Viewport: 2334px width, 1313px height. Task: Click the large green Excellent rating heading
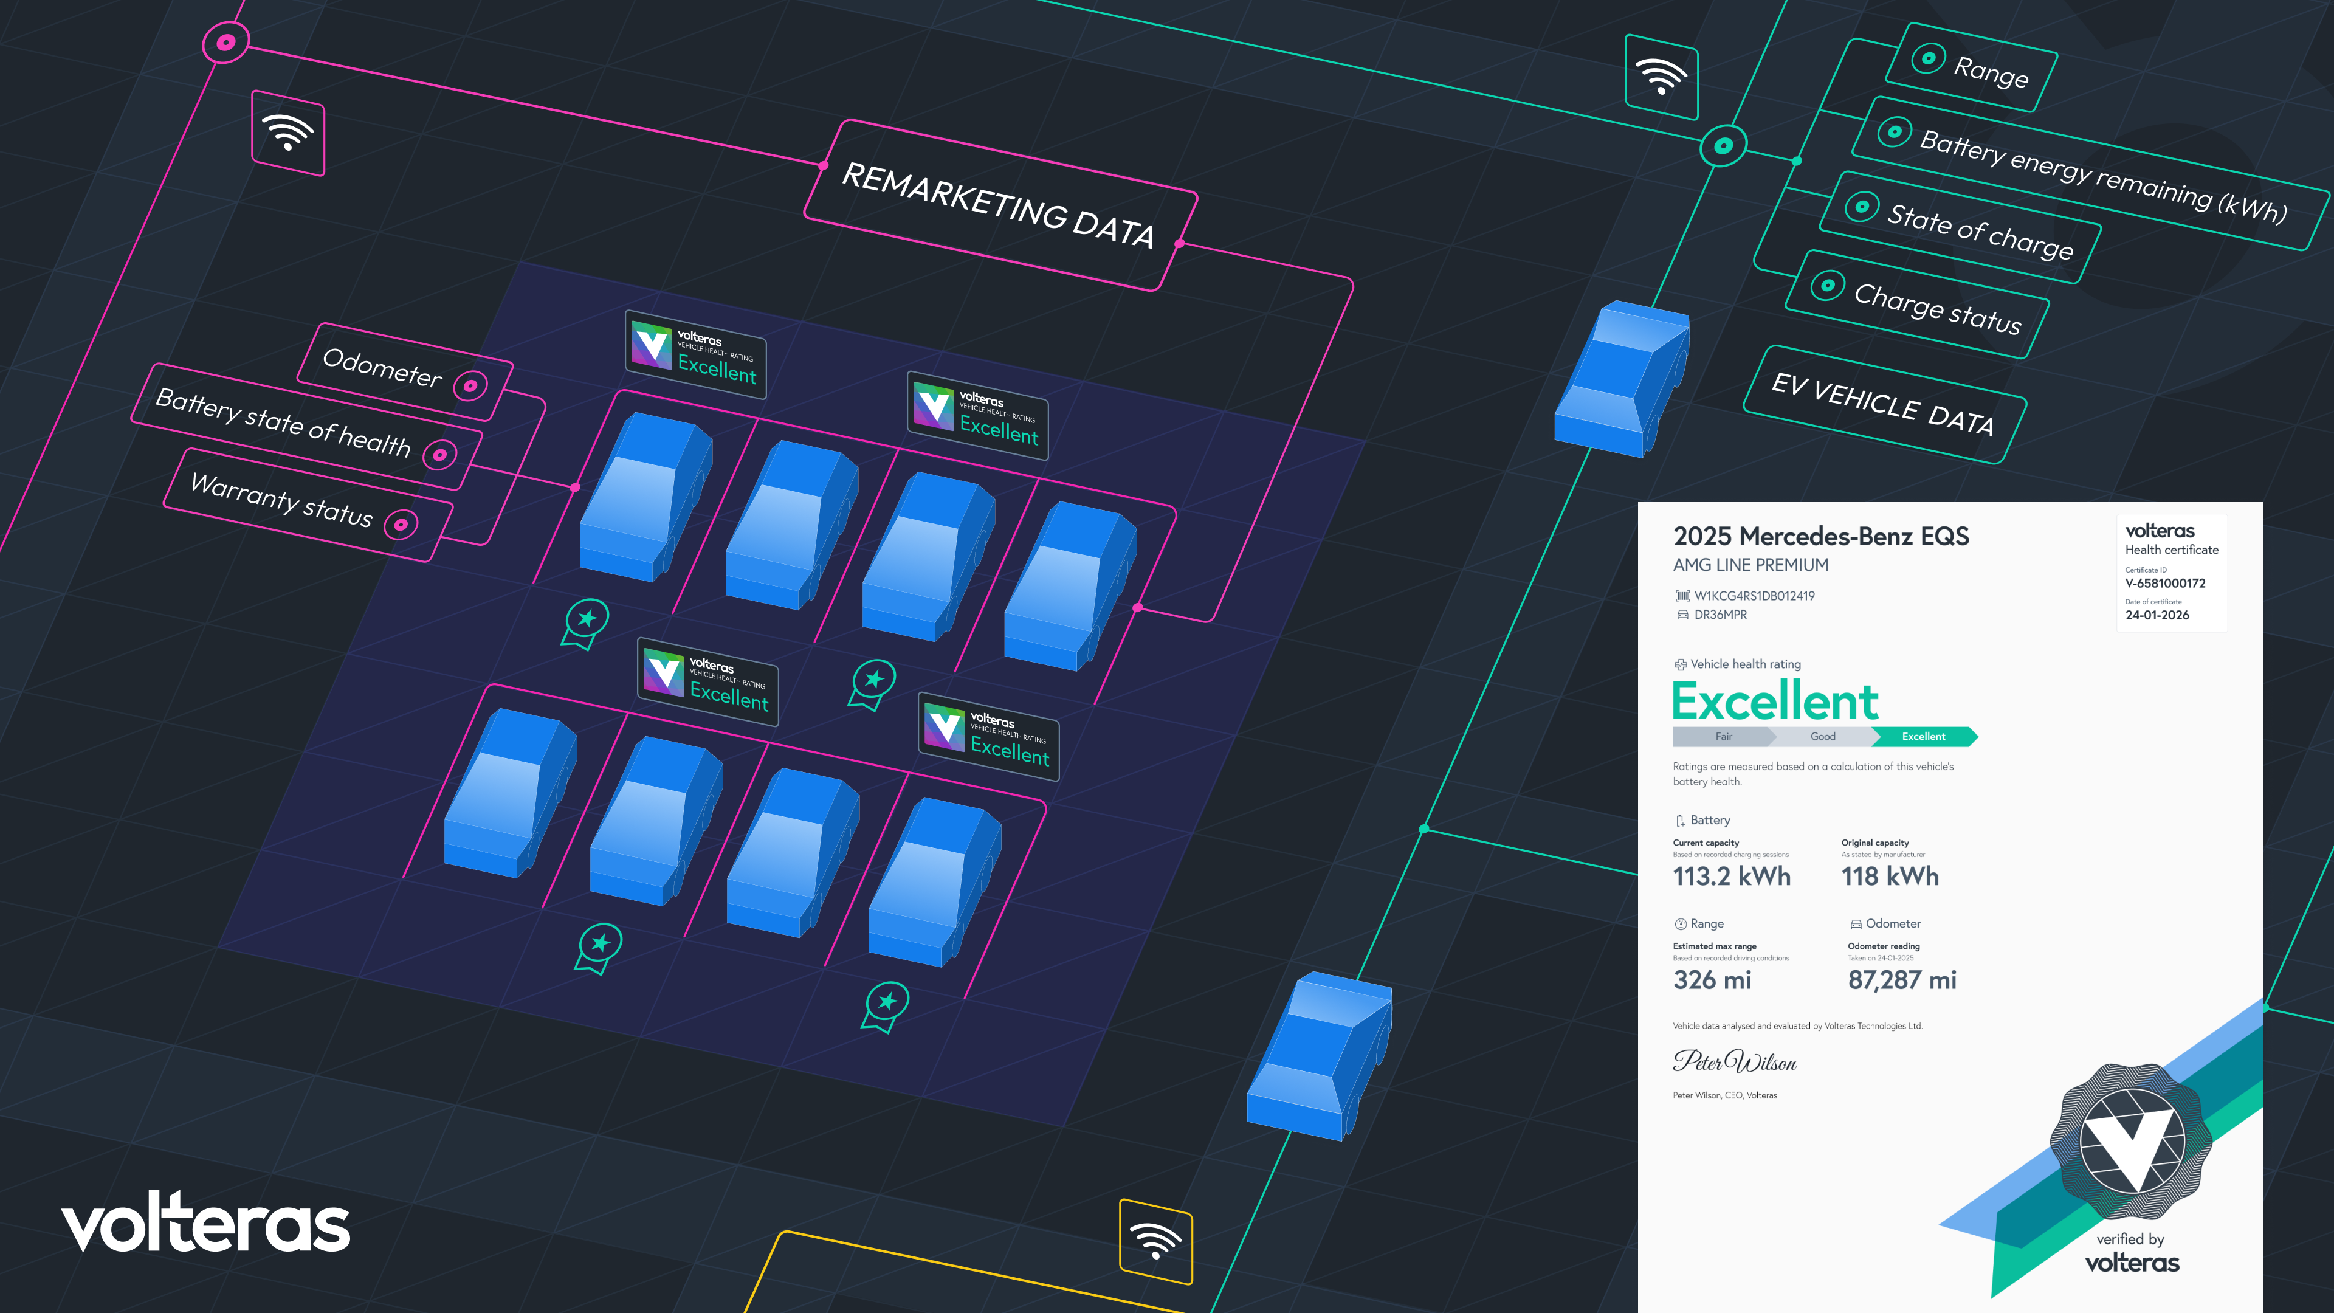pyautogui.click(x=1776, y=700)
